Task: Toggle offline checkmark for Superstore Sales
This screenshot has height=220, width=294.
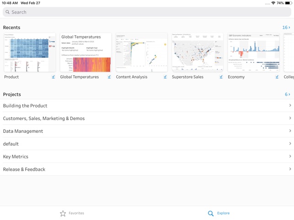Action: point(221,77)
